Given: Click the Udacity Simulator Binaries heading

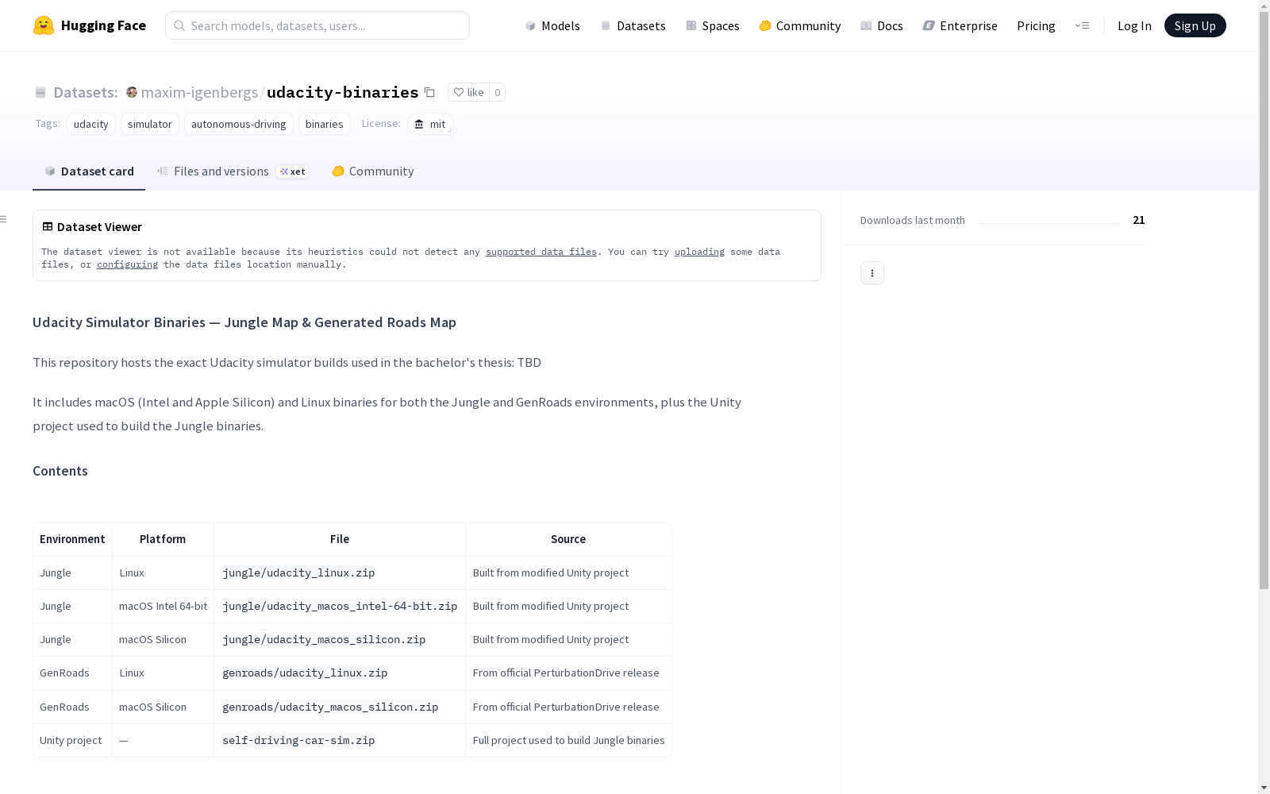Looking at the screenshot, I should [244, 322].
